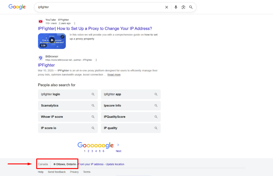The image size is (273, 176).
Task: Open Google Lens camera search icon
Action: click(x=183, y=7)
